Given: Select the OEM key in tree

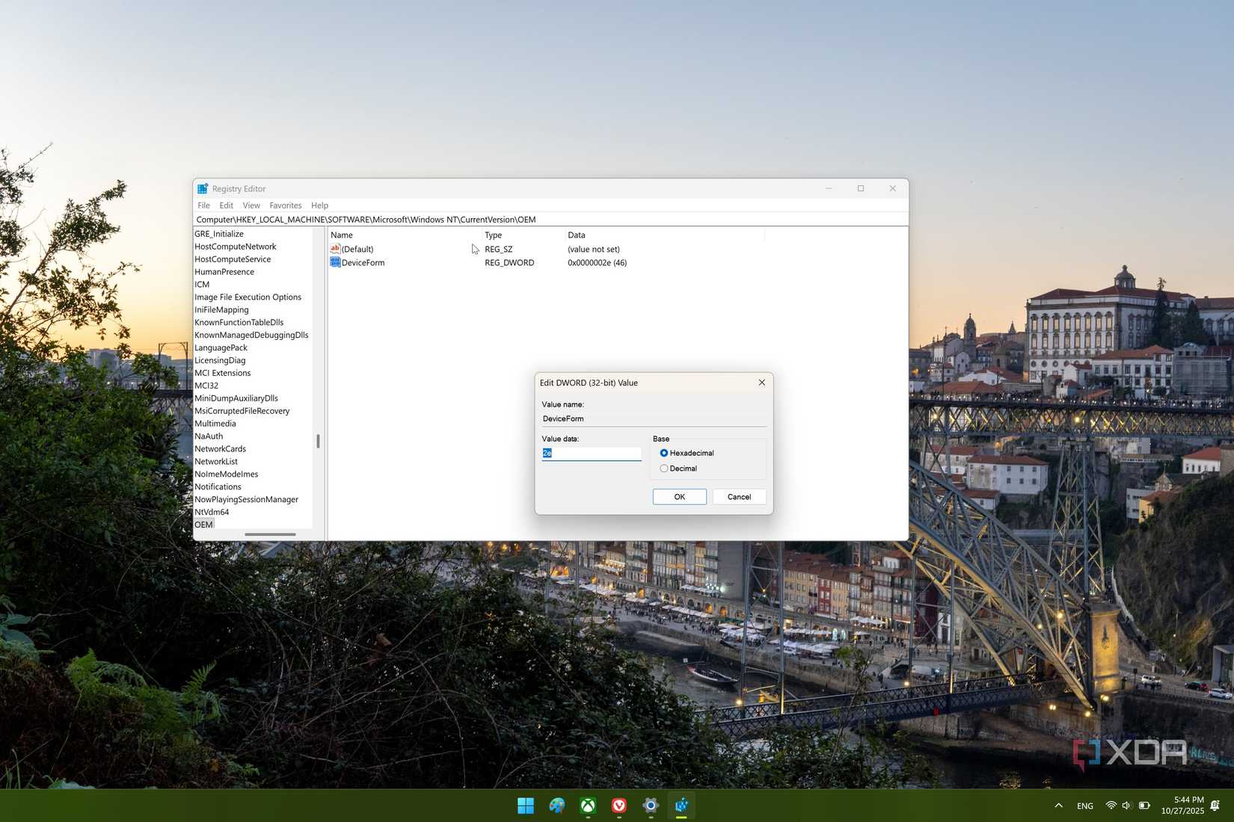Looking at the screenshot, I should tap(203, 525).
